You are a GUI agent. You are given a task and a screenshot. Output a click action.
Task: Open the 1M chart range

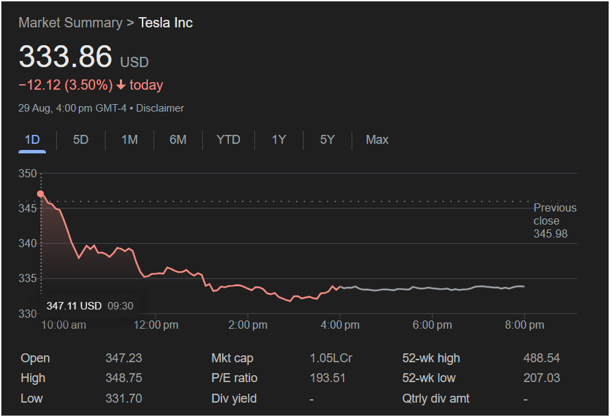click(x=130, y=140)
